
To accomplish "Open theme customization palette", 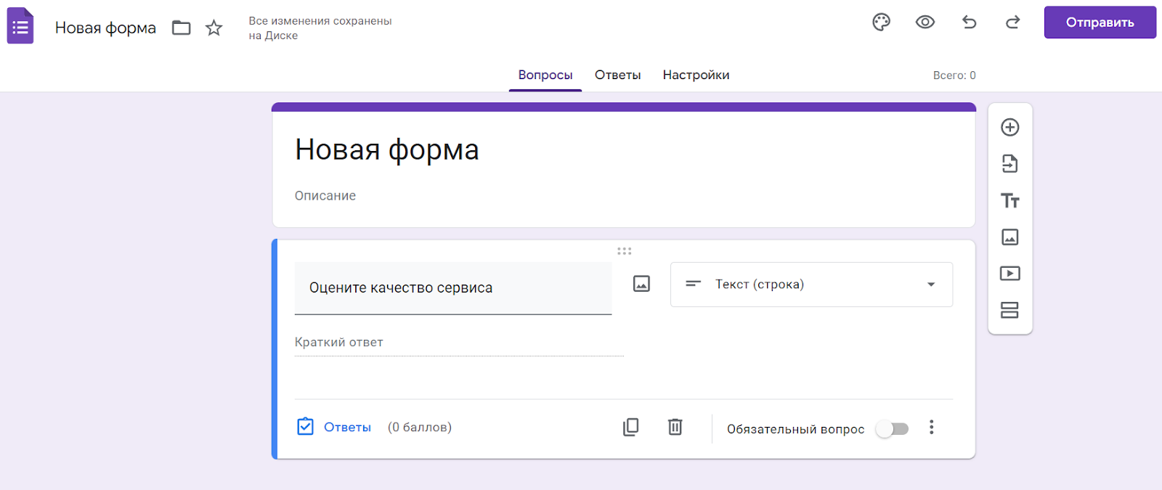I will [881, 23].
